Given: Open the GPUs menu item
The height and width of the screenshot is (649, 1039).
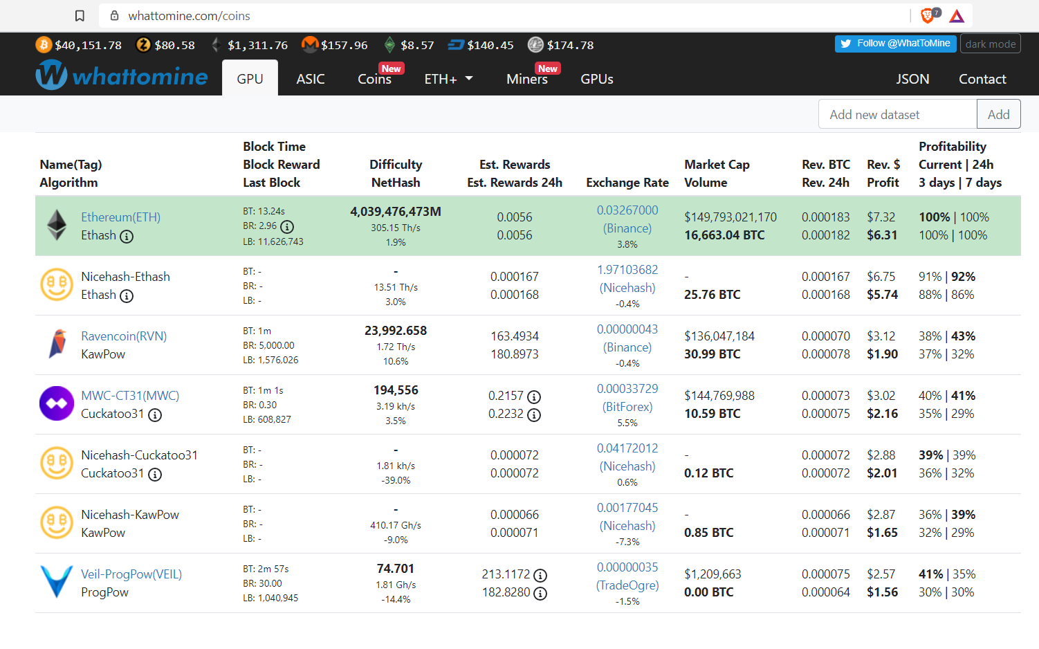Looking at the screenshot, I should (x=597, y=79).
